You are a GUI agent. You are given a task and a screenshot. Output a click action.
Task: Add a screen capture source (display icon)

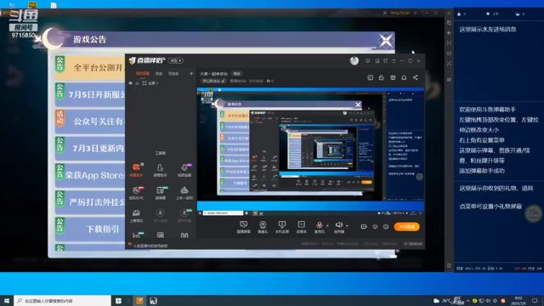tap(244, 227)
